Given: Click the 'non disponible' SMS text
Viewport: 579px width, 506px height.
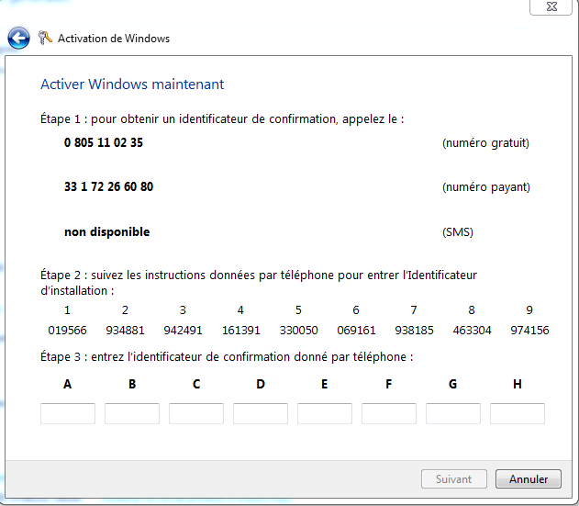Looking at the screenshot, I should pos(107,231).
